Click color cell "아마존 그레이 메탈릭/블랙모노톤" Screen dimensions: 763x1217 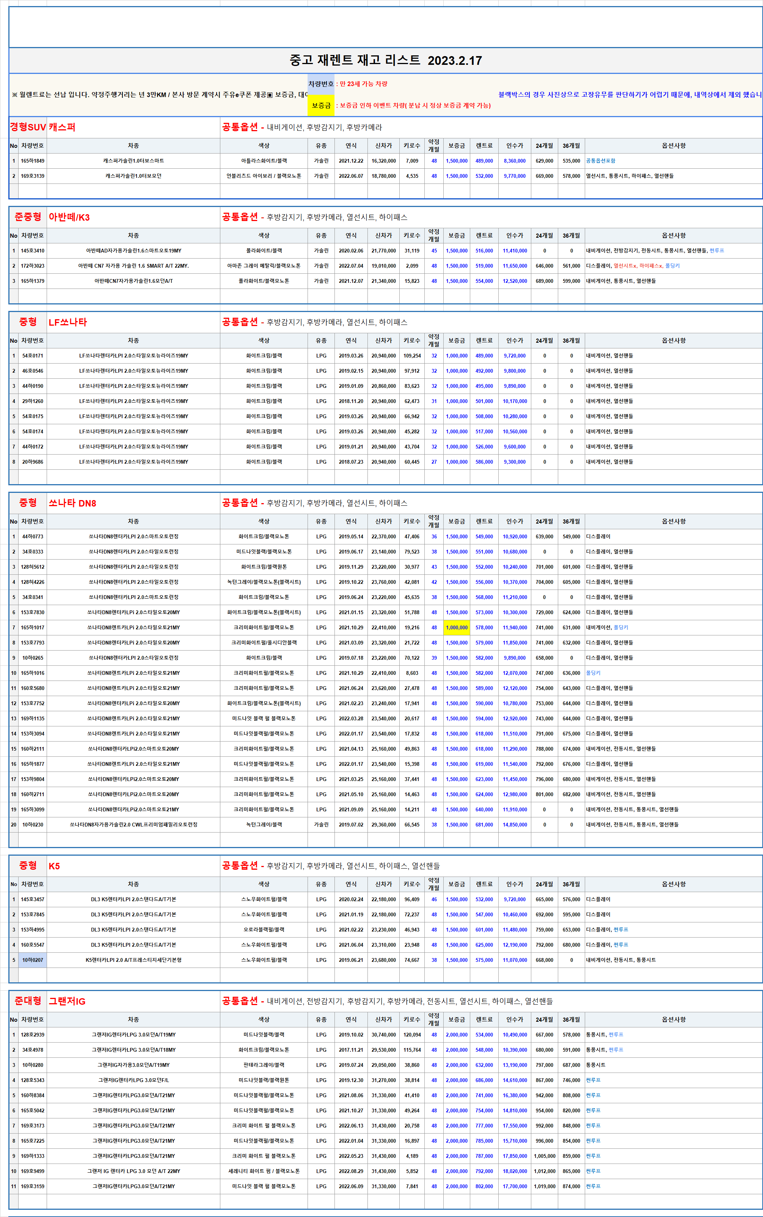264,266
